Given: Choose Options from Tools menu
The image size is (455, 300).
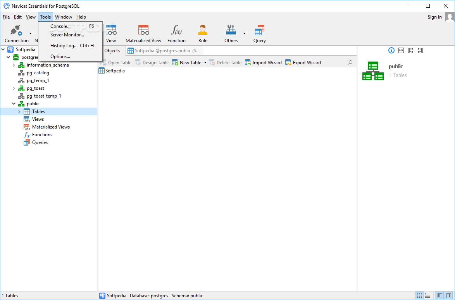Looking at the screenshot, I should (71, 57).
